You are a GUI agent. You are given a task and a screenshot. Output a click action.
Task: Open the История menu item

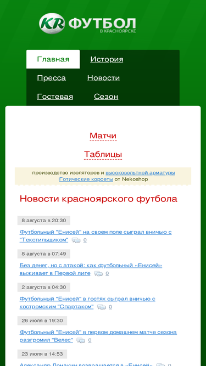coord(107,59)
